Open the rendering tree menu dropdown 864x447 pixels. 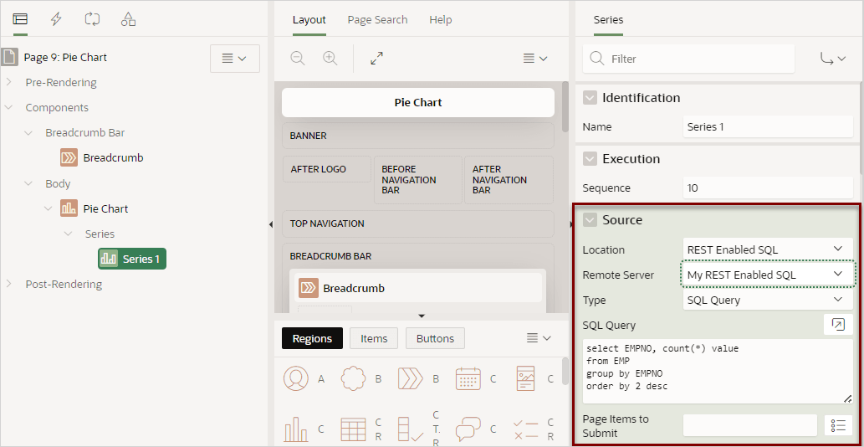click(x=235, y=59)
